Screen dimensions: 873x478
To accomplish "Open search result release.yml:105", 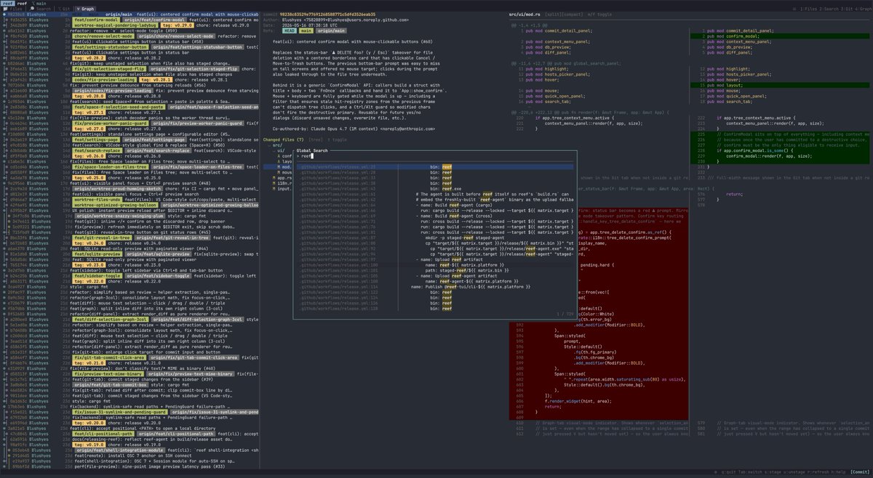I will coord(338,276).
